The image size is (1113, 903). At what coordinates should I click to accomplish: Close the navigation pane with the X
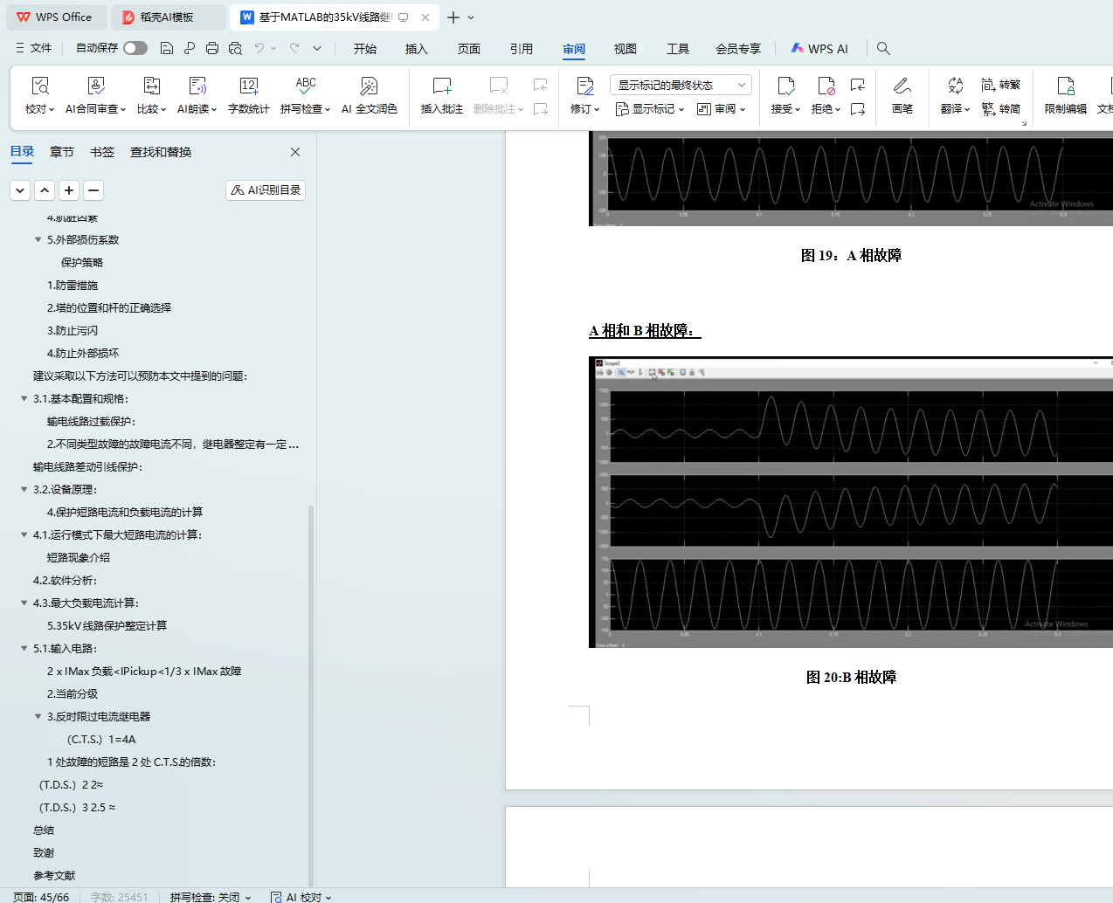tap(295, 152)
